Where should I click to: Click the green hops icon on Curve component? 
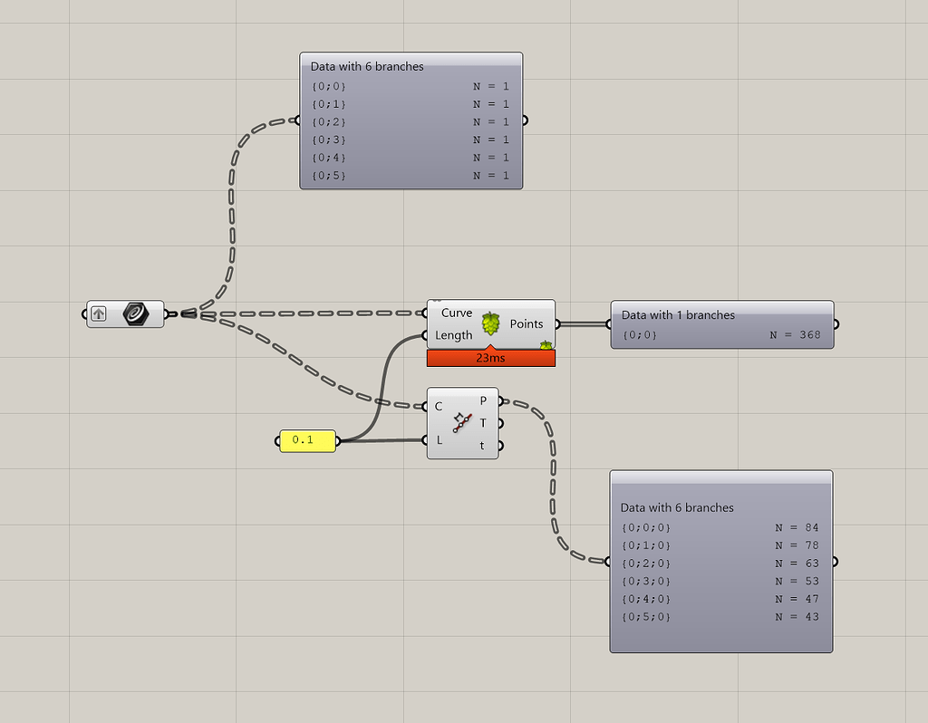[x=490, y=323]
